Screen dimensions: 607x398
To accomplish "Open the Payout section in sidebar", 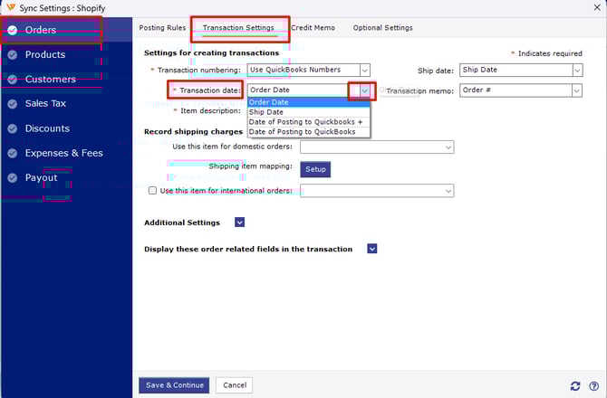I will (x=66, y=178).
